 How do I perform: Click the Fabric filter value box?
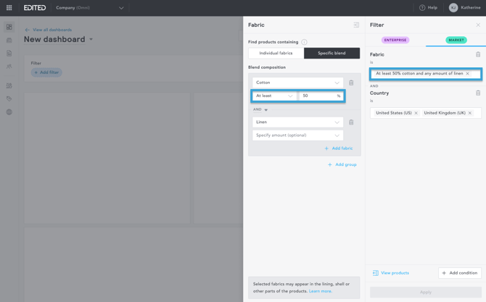[x=426, y=74]
